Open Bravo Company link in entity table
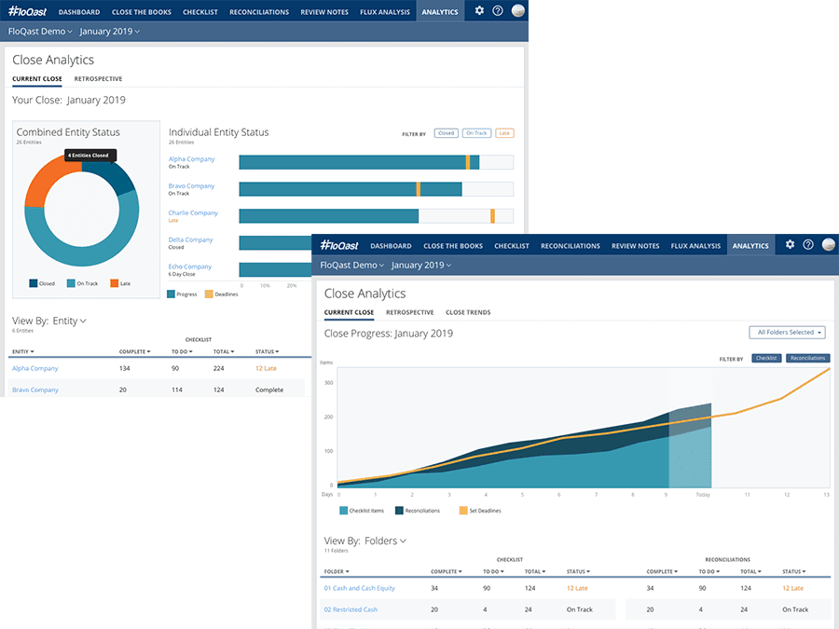Viewport: 839px width, 629px height. (x=35, y=390)
